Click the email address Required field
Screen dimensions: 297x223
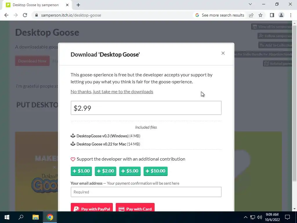coord(146,192)
